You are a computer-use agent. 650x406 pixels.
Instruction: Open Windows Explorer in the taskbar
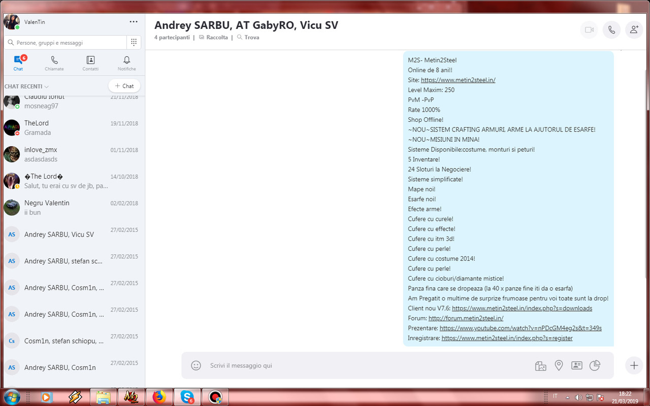click(103, 397)
